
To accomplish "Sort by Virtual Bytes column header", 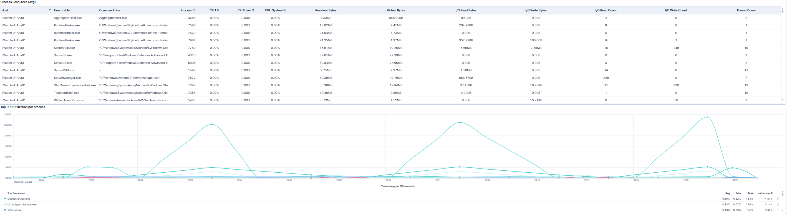I will tap(396, 10).
